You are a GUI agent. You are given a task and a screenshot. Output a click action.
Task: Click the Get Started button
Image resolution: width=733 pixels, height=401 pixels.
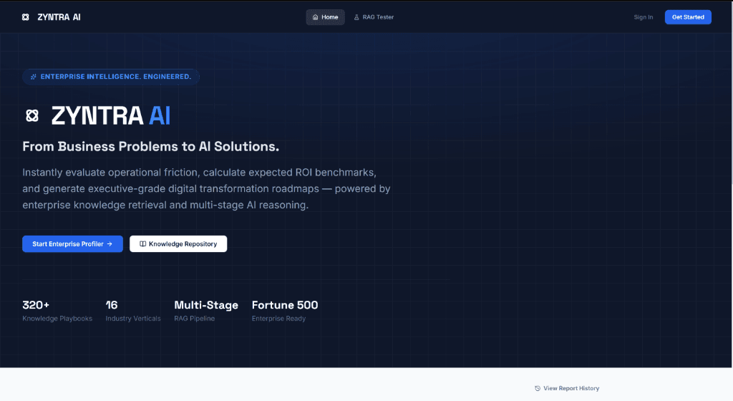688,17
